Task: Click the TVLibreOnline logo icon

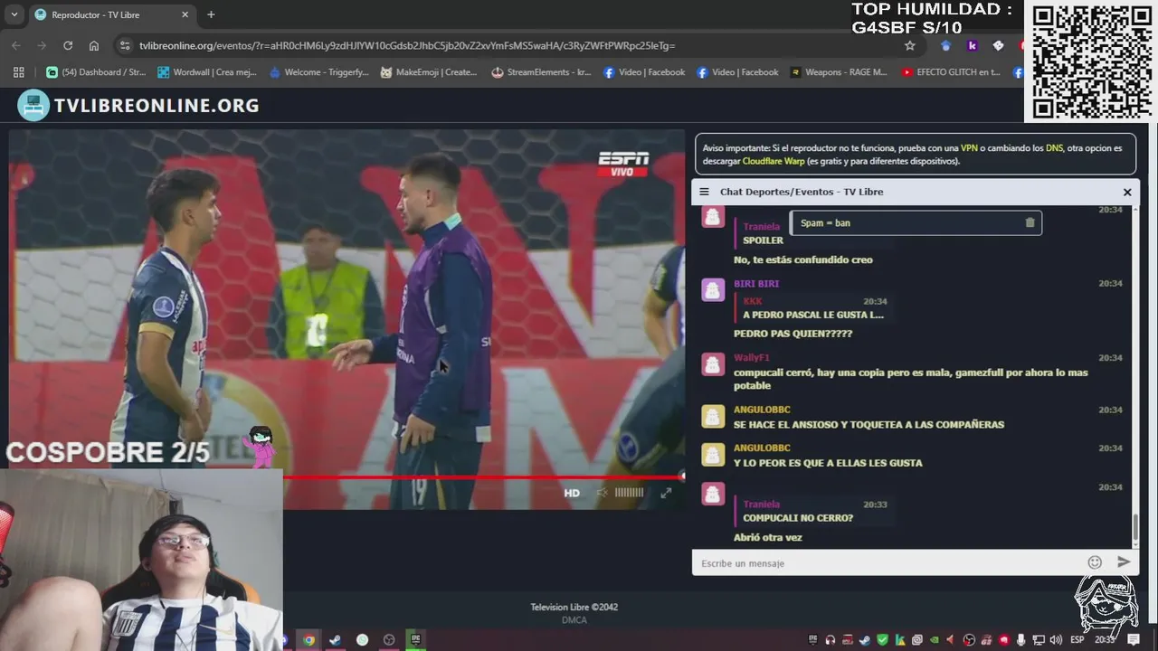Action: 33,106
